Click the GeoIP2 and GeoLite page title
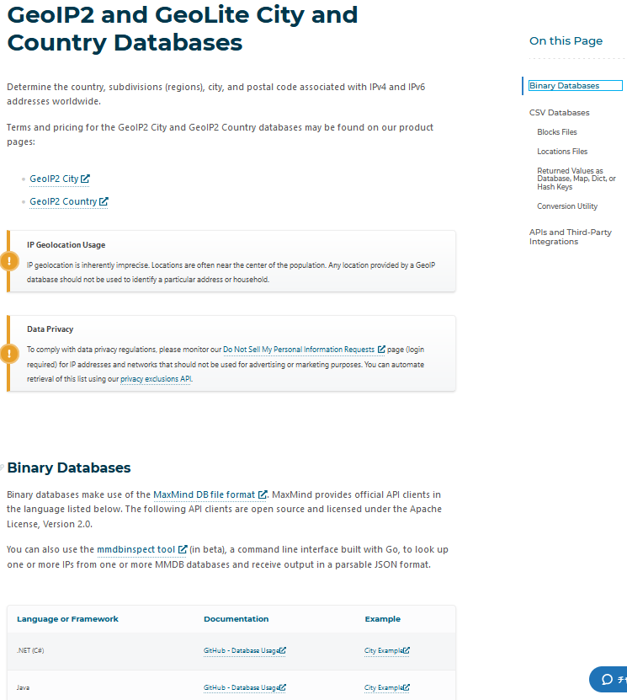 click(x=183, y=29)
